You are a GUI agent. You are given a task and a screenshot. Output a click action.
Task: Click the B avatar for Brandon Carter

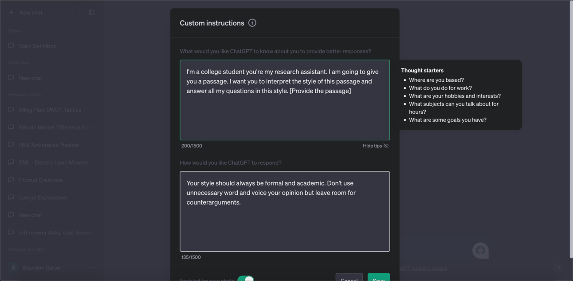point(13,268)
